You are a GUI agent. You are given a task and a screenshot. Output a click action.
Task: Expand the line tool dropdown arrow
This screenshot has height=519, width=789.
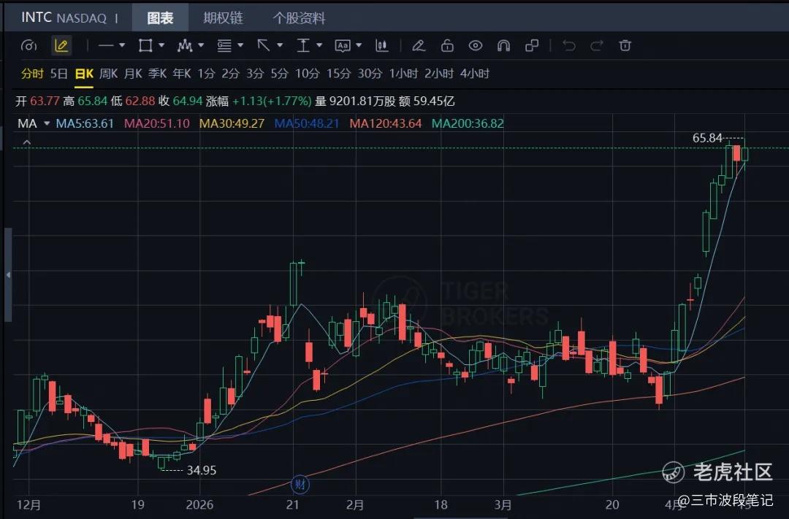(122, 45)
